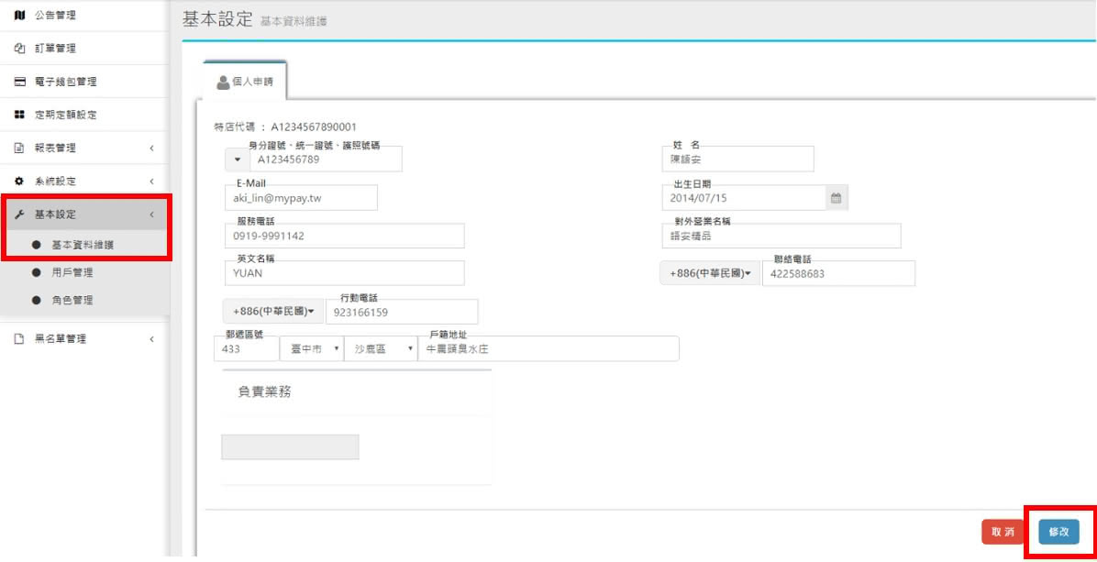Open country code dropdown beside 聯絡電話
Viewport: 1097px width, 562px height.
point(710,274)
